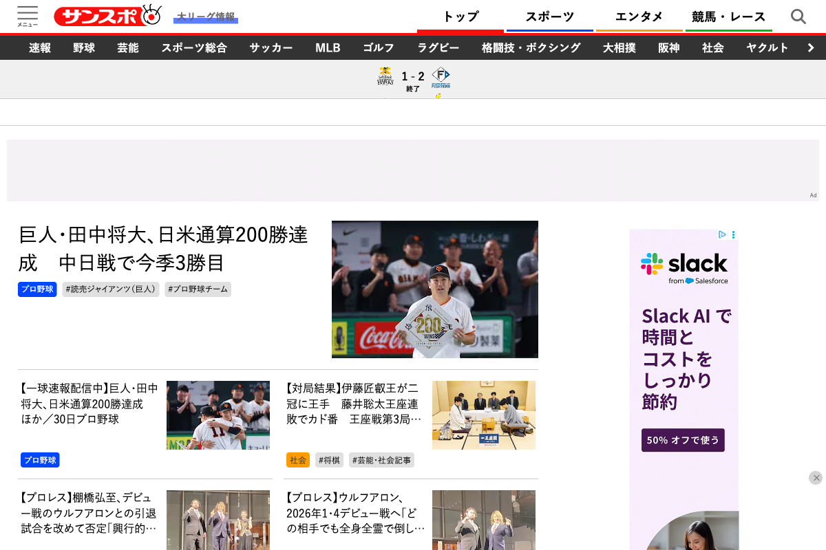Image resolution: width=826 pixels, height=550 pixels.
Task: Click the #読売ジャイアンツ（巨人） tag
Action: [111, 289]
